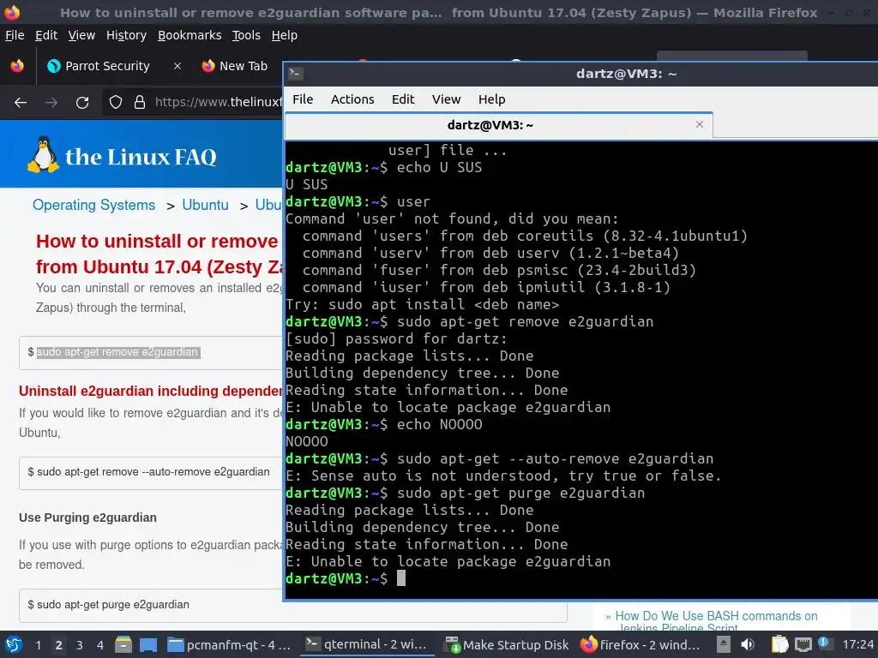Go forward in Firefox
This screenshot has height=658, width=878.
51,103
